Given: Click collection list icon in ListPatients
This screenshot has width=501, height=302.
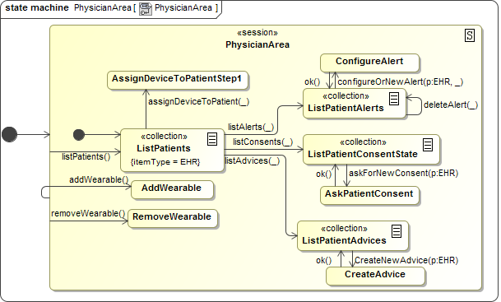Looking at the screenshot, I should [212, 139].
